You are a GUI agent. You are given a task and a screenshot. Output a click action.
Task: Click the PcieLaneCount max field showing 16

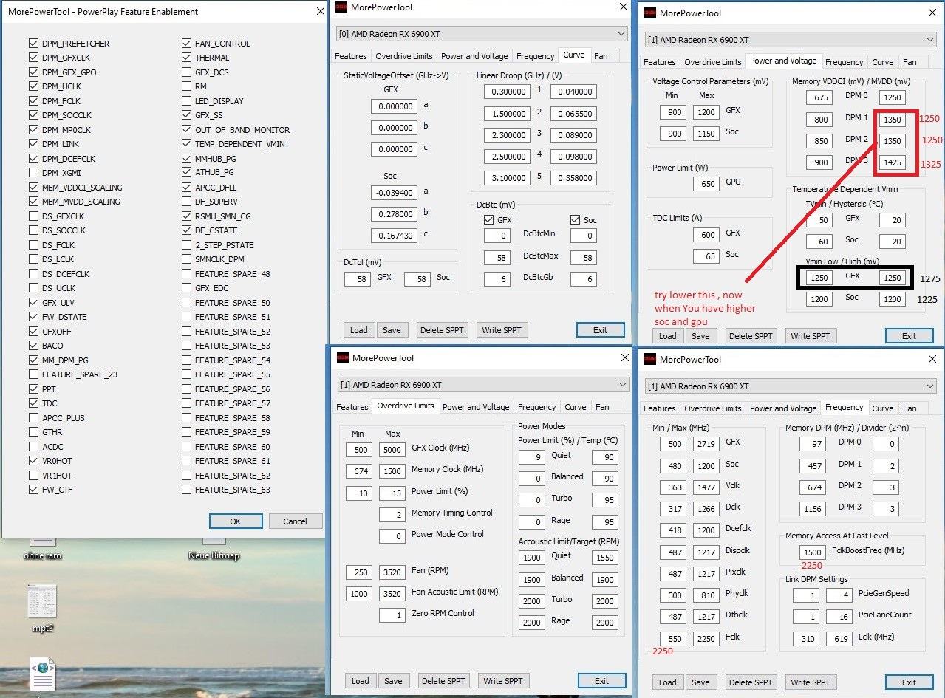839,617
